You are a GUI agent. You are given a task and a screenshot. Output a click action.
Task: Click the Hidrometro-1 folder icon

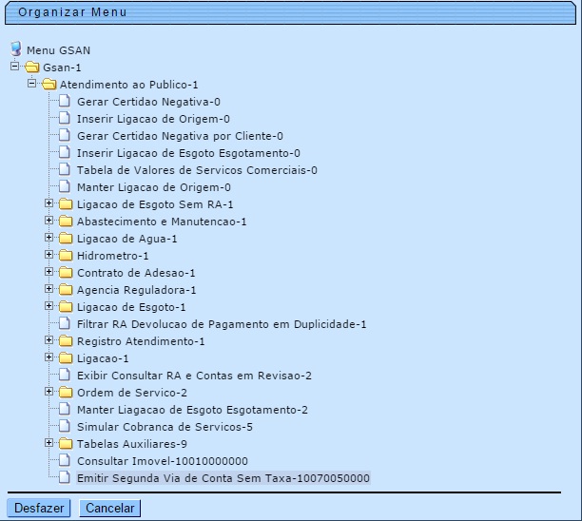[66, 256]
